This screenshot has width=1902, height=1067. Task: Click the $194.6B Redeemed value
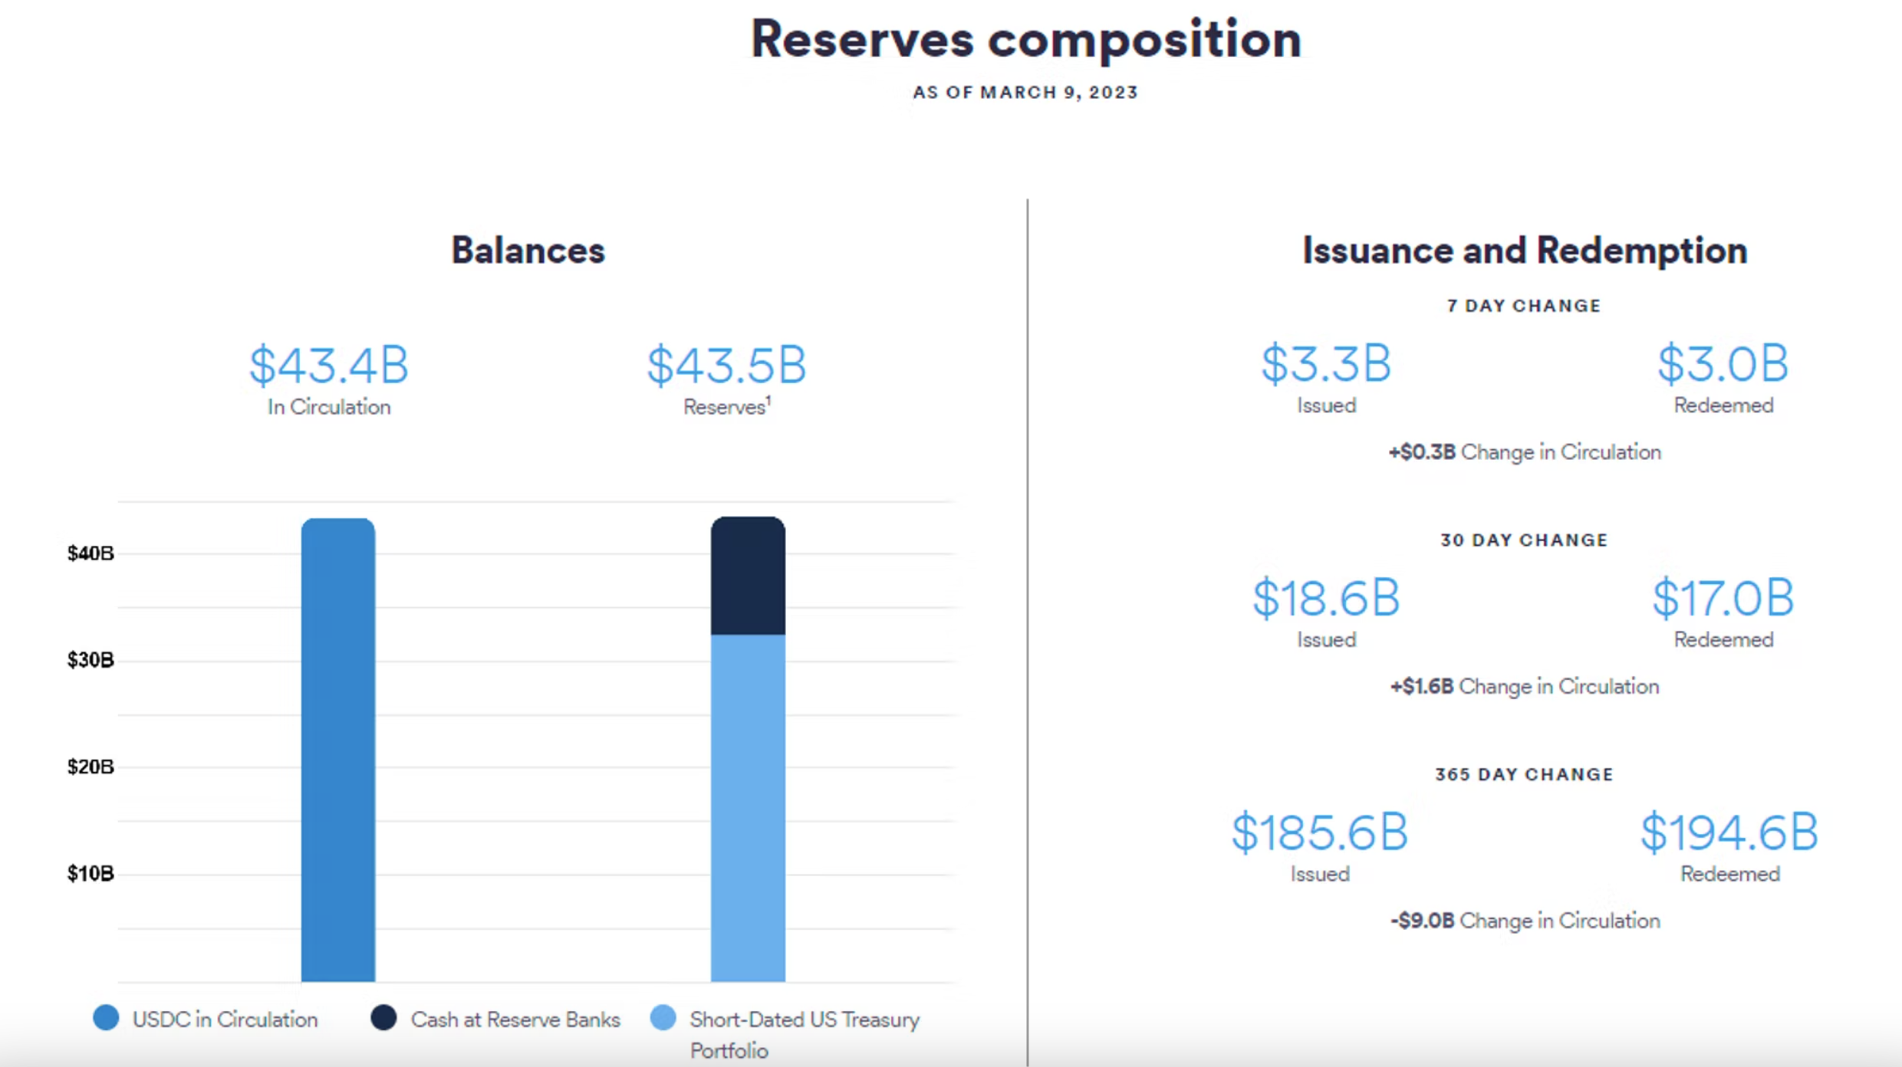(x=1729, y=832)
